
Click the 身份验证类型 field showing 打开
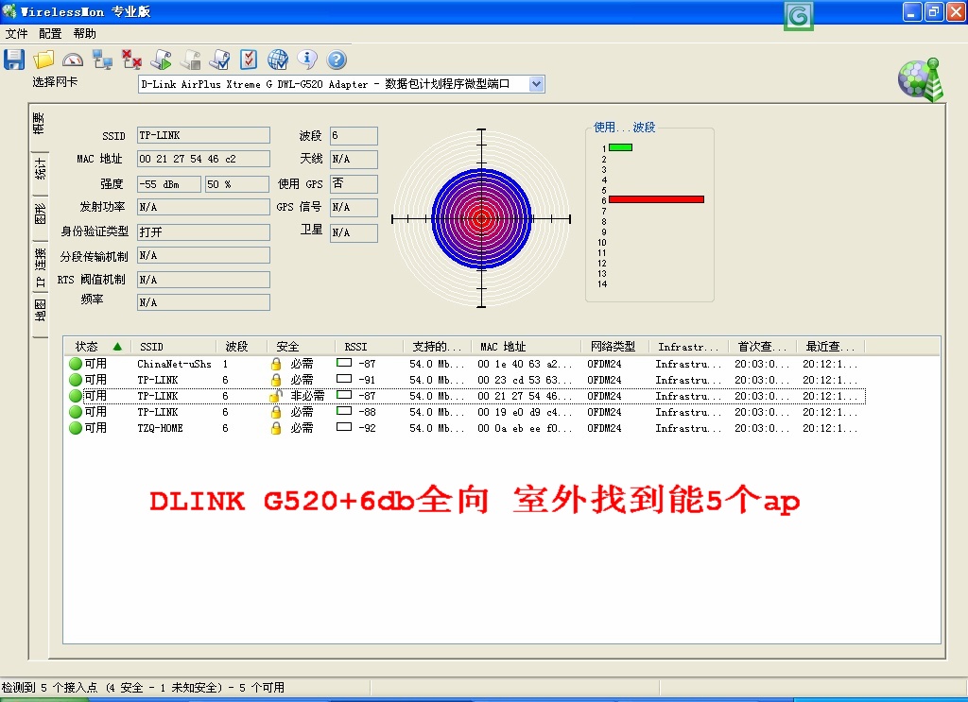click(x=204, y=231)
